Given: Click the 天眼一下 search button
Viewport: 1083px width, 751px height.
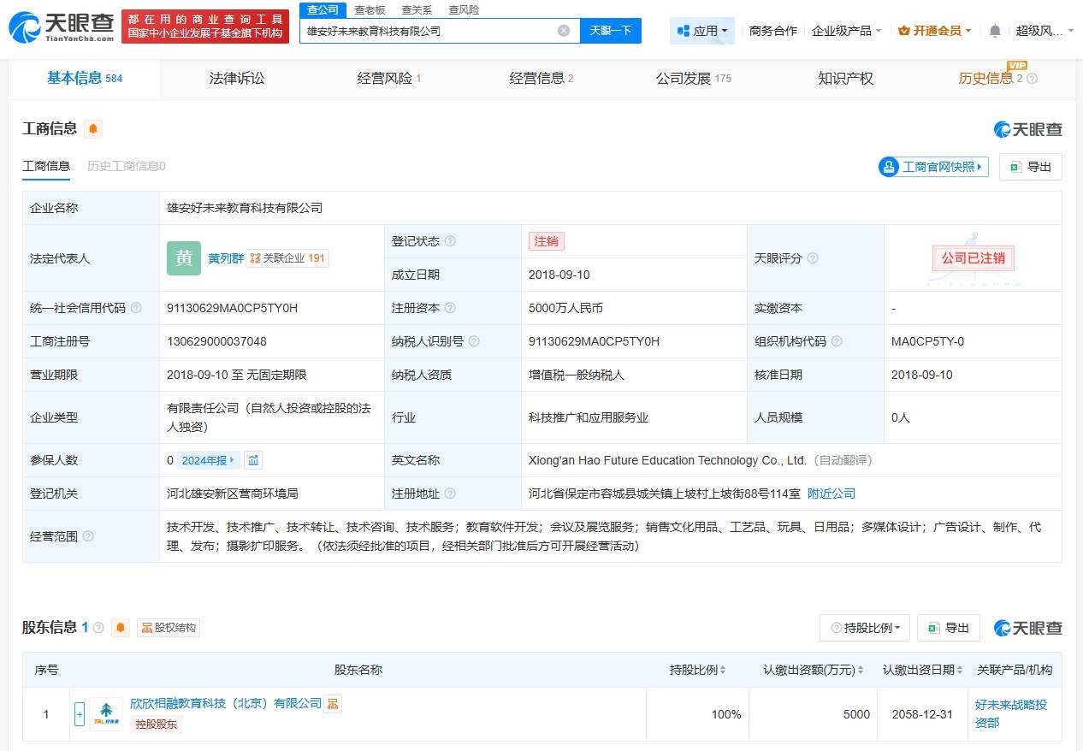Looking at the screenshot, I should 611,31.
